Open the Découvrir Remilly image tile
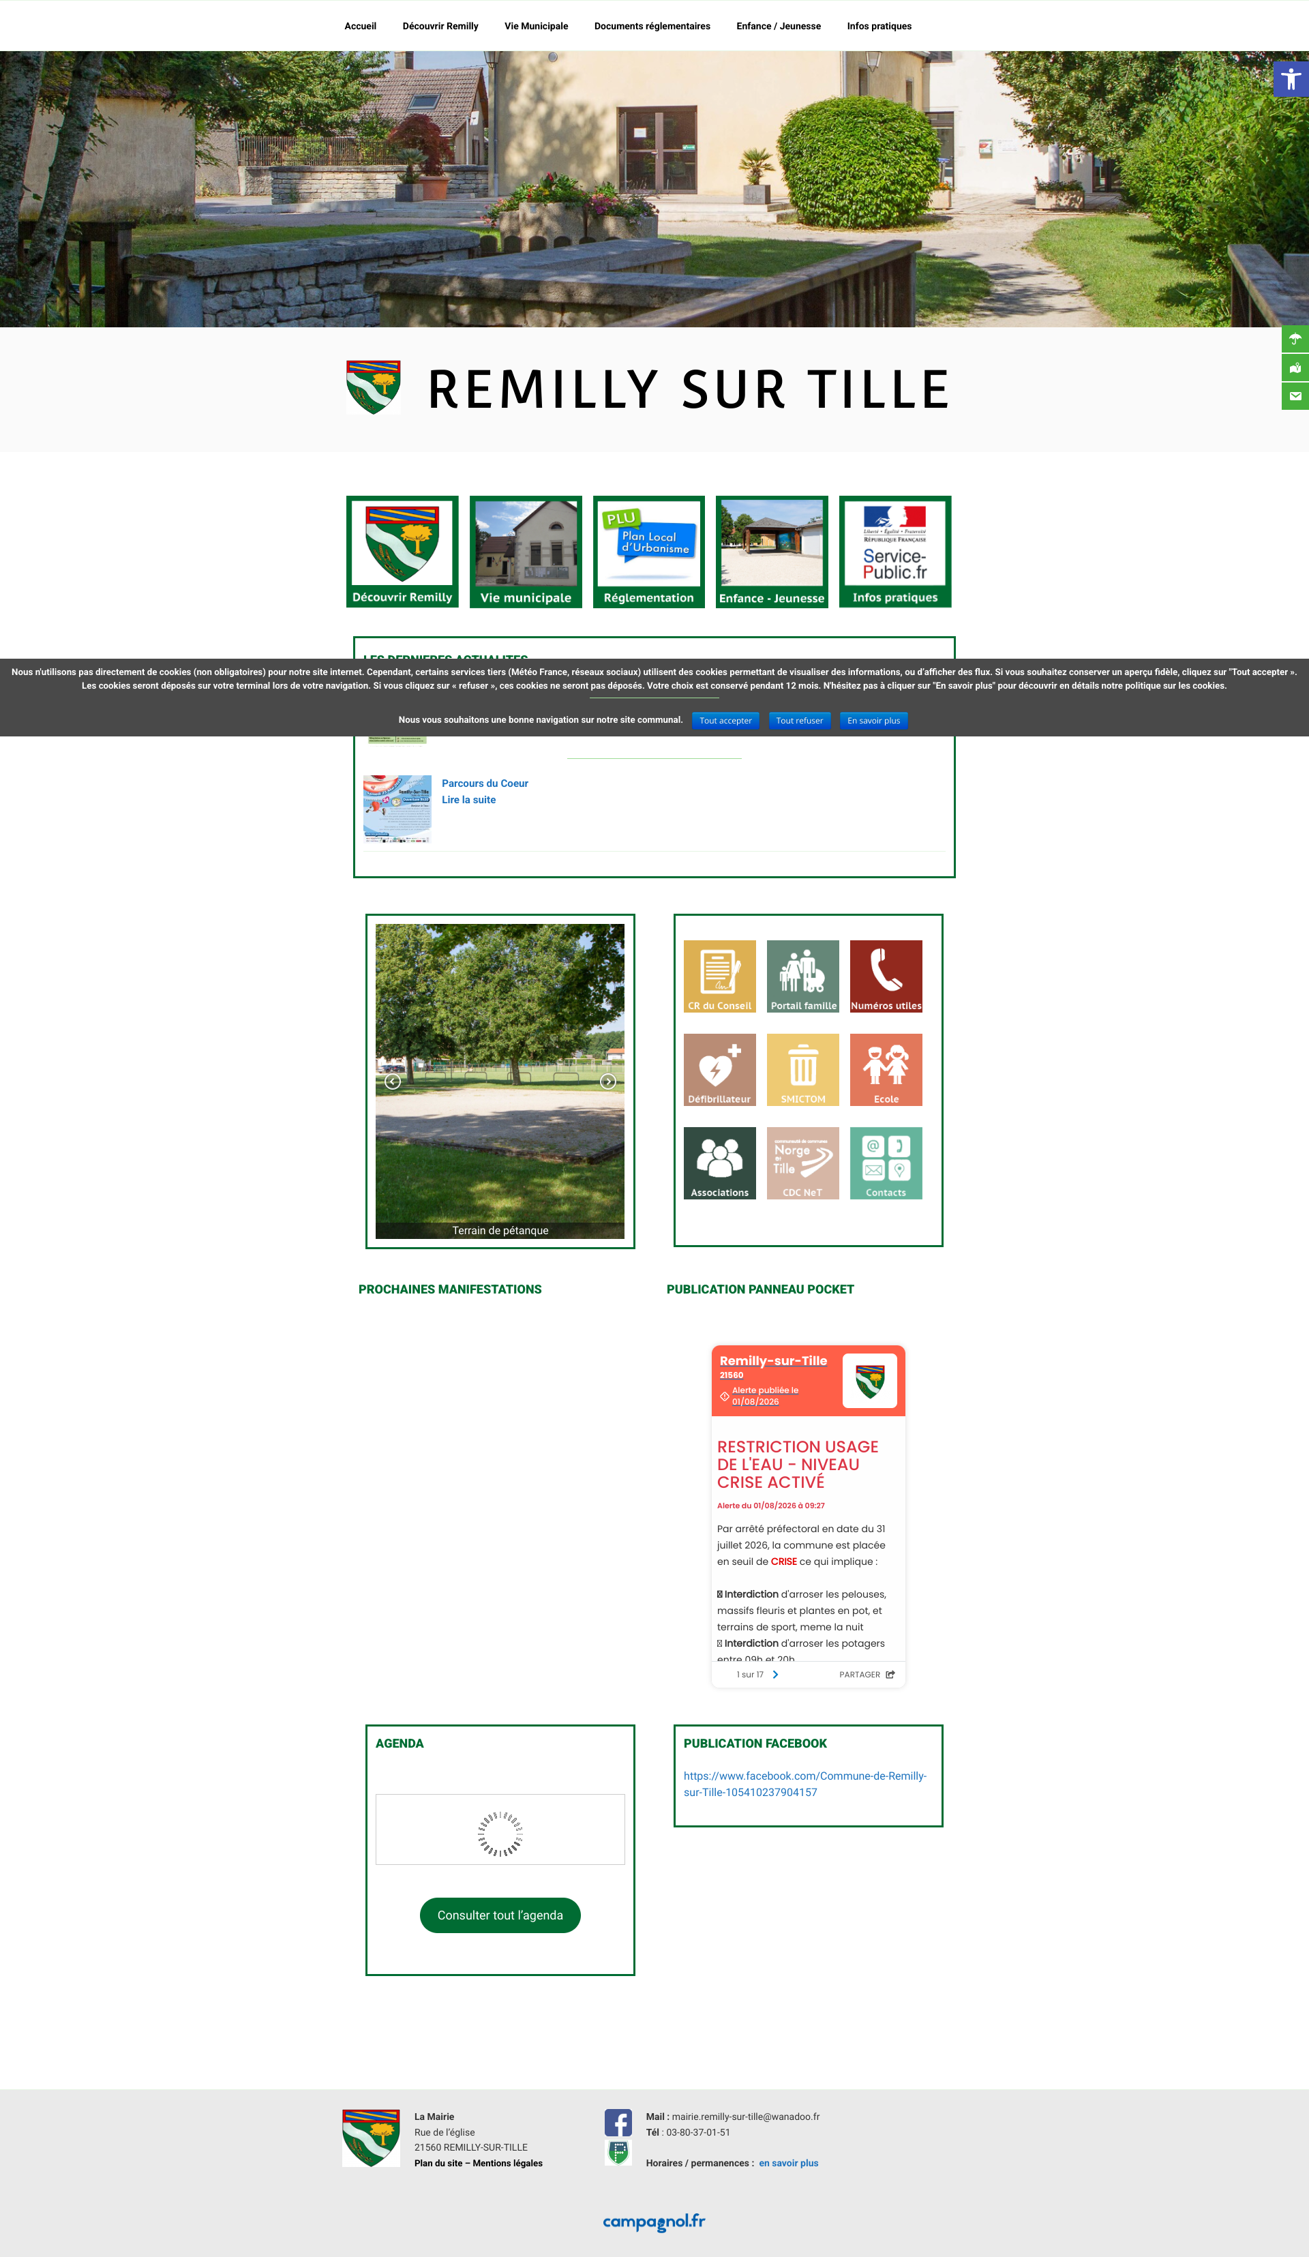This screenshot has height=2257, width=1309. coord(402,551)
